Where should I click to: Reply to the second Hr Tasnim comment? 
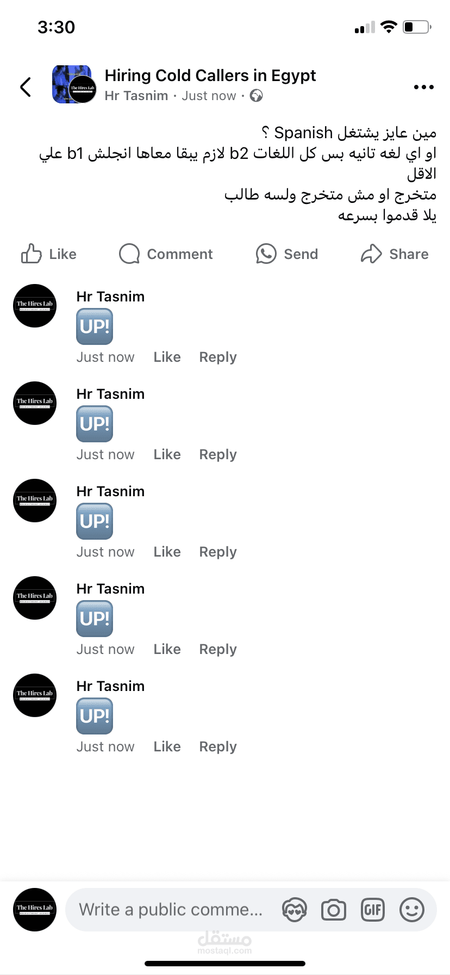[x=218, y=454]
